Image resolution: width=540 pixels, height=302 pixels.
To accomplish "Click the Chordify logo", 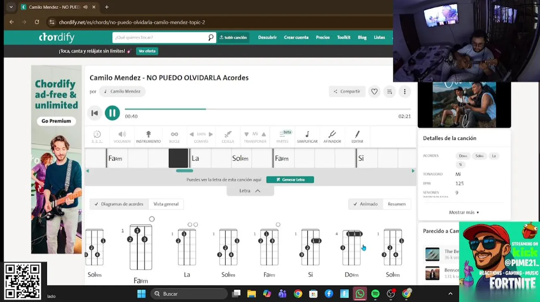I will click(x=57, y=37).
